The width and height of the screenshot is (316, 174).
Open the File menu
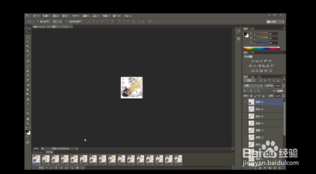click(36, 16)
